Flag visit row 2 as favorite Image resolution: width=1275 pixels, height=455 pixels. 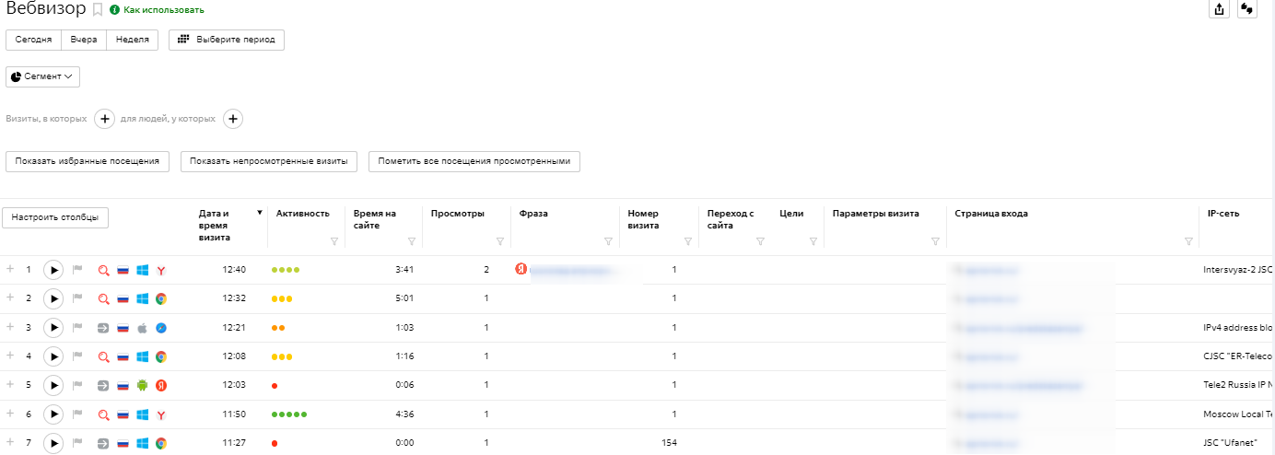(x=77, y=299)
